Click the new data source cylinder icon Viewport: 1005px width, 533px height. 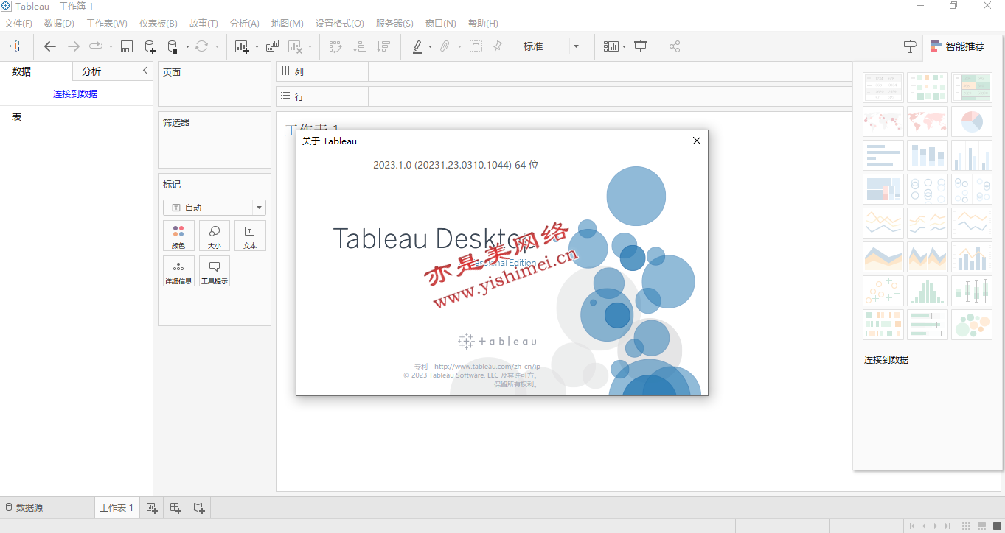coord(150,46)
